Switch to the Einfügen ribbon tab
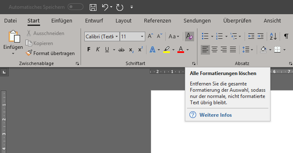Screen dimensions: 293x153 62,21
